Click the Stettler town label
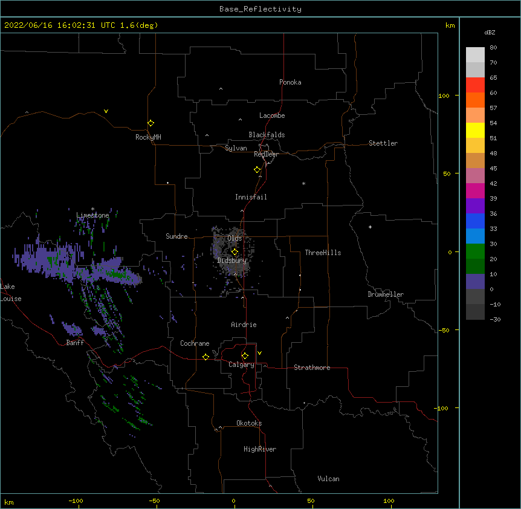Viewport: 521px width, 509px height. 383,143
